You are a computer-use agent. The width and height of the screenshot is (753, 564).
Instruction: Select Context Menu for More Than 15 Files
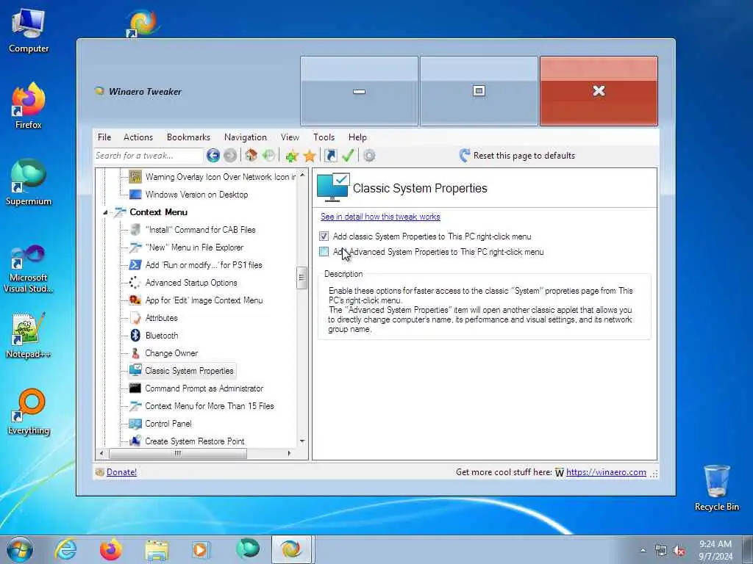pos(210,405)
